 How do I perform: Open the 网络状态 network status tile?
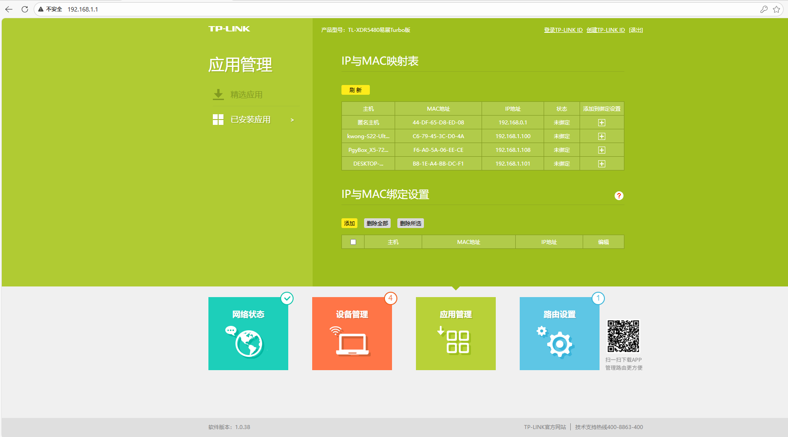pyautogui.click(x=248, y=333)
